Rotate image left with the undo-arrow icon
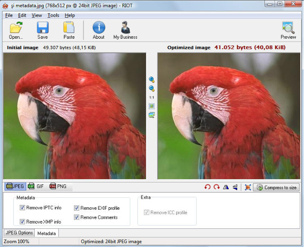This screenshot has height=247, width=304. click(207, 187)
